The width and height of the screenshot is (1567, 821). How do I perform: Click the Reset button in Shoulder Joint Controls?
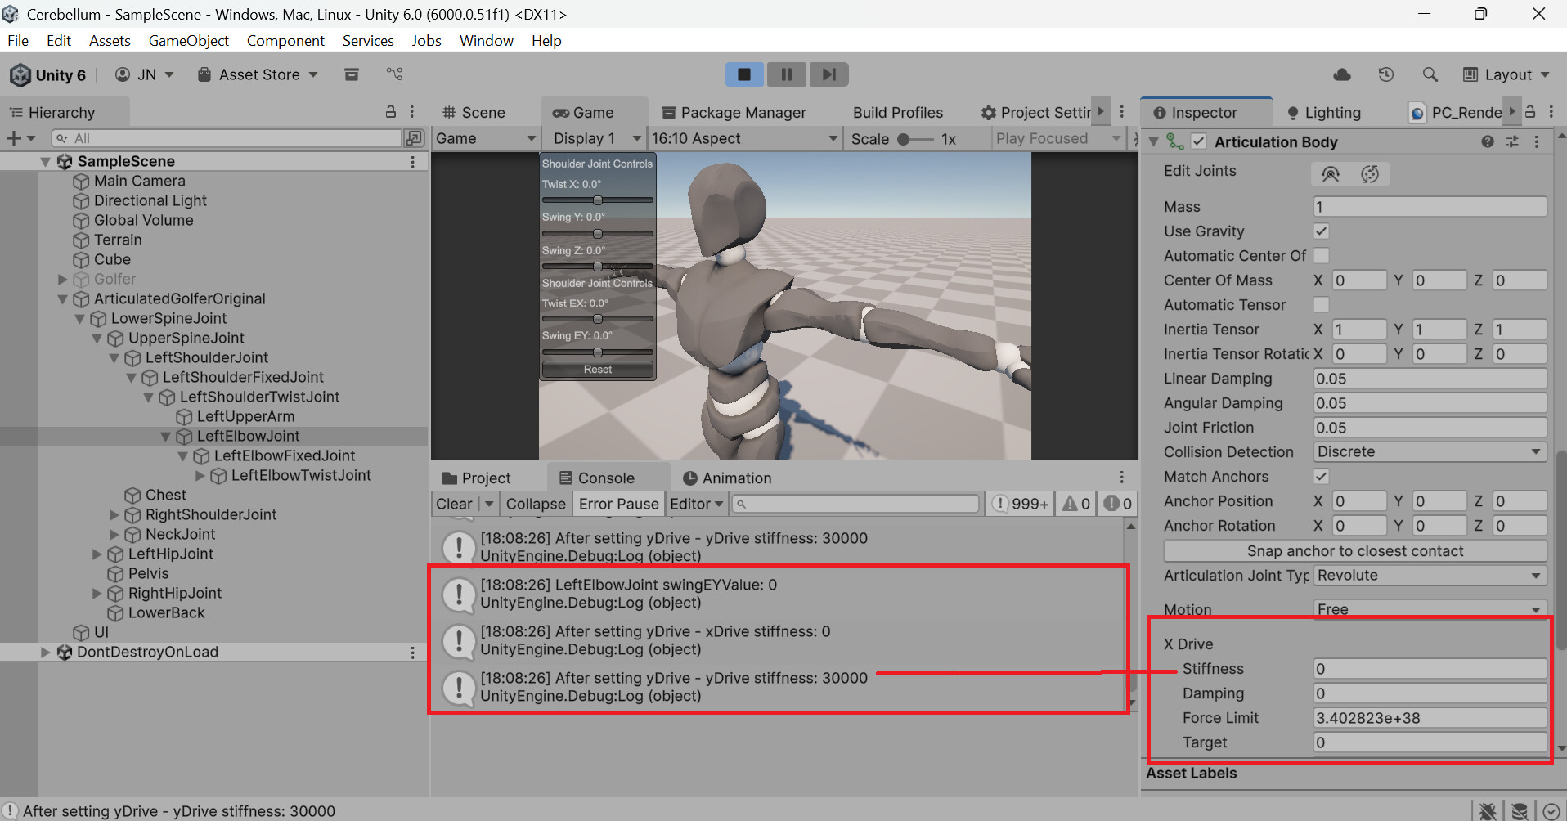tap(597, 369)
